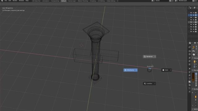Select the Default workspace tab
Image resolution: width=198 pixels, height=111 pixels.
[63, 1]
